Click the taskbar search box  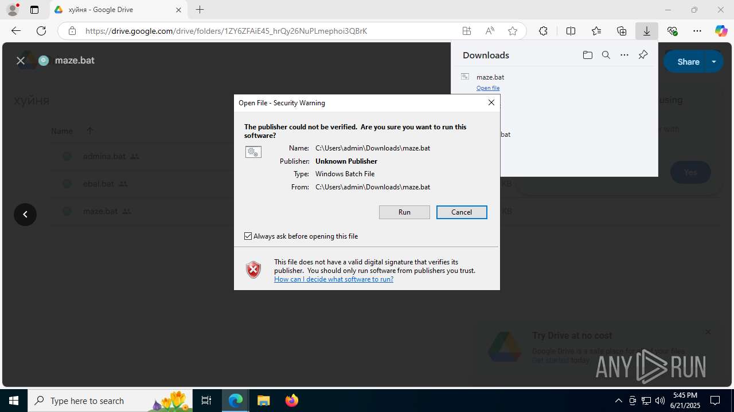pyautogui.click(x=111, y=401)
